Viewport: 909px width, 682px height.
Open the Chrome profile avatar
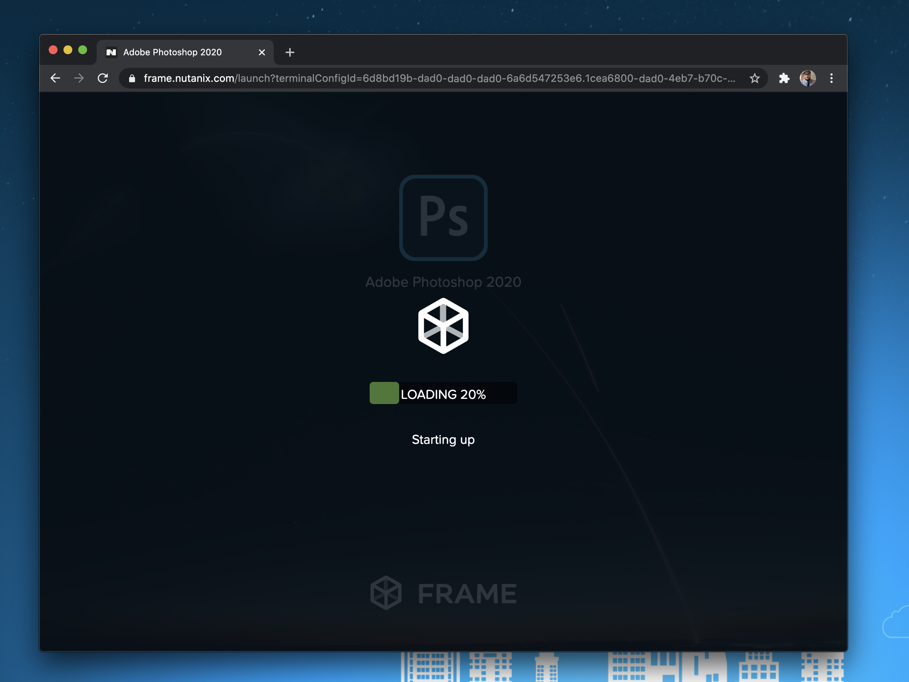[x=808, y=78]
